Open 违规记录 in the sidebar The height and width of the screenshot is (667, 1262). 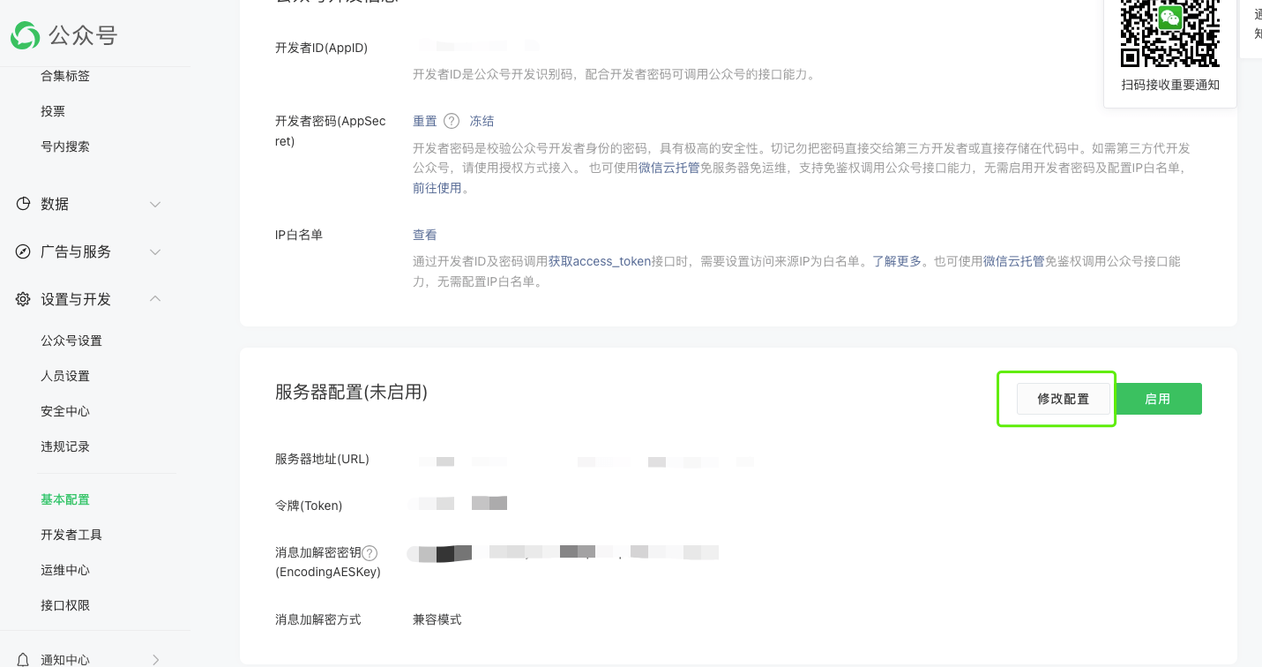click(x=65, y=446)
